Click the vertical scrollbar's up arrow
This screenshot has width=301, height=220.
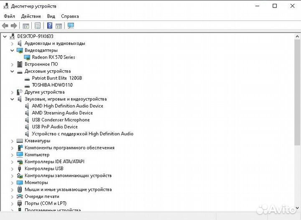click(297, 36)
